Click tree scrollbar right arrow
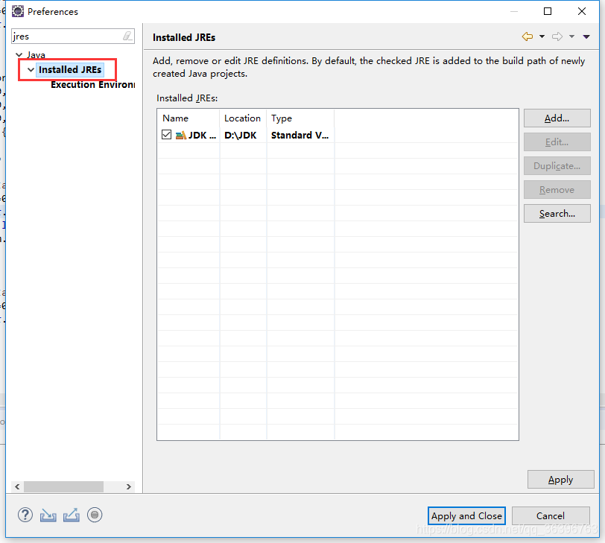The height and width of the screenshot is (543, 605). tap(129, 486)
